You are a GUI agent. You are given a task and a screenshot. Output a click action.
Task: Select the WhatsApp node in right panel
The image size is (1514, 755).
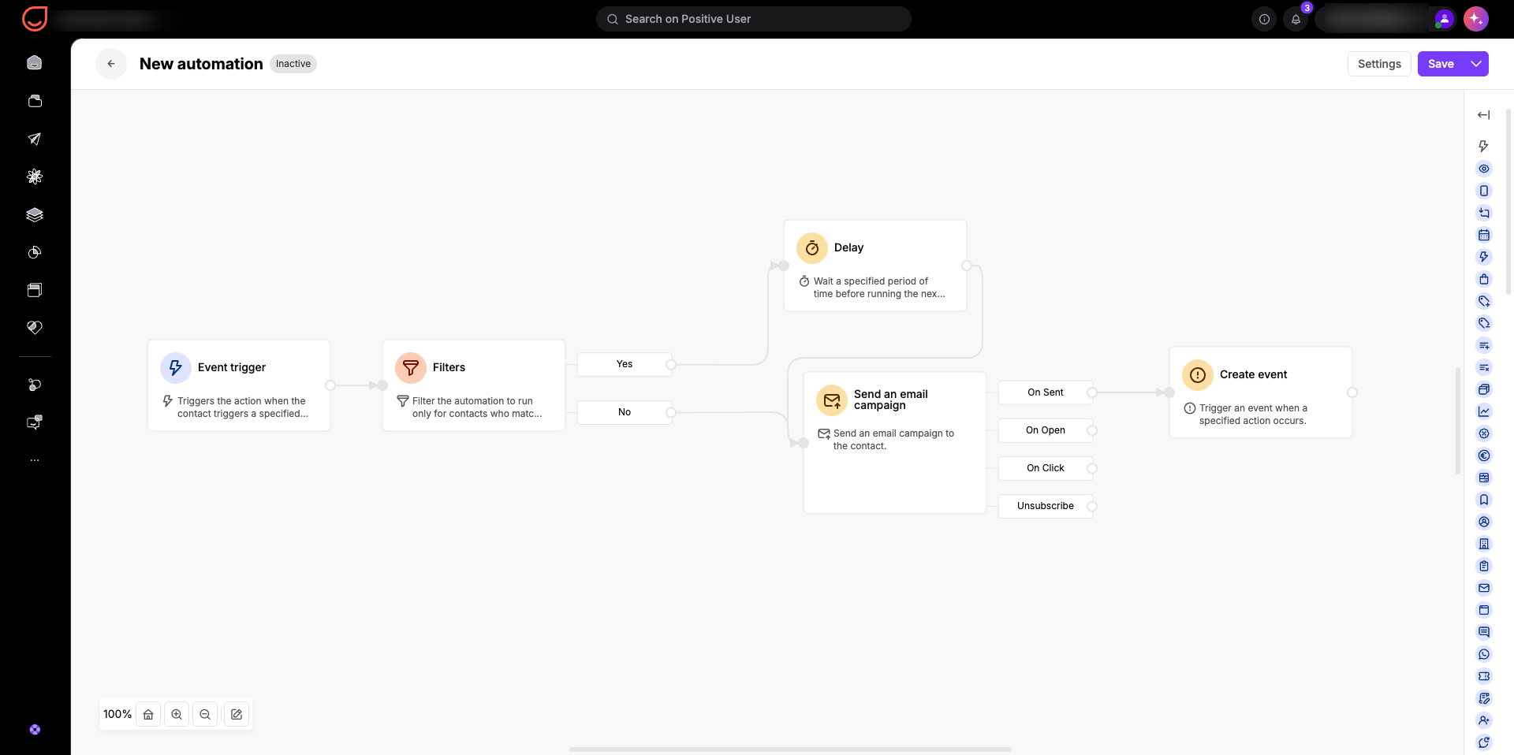coord(1484,654)
